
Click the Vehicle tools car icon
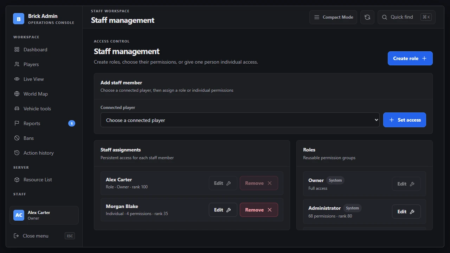(x=17, y=109)
